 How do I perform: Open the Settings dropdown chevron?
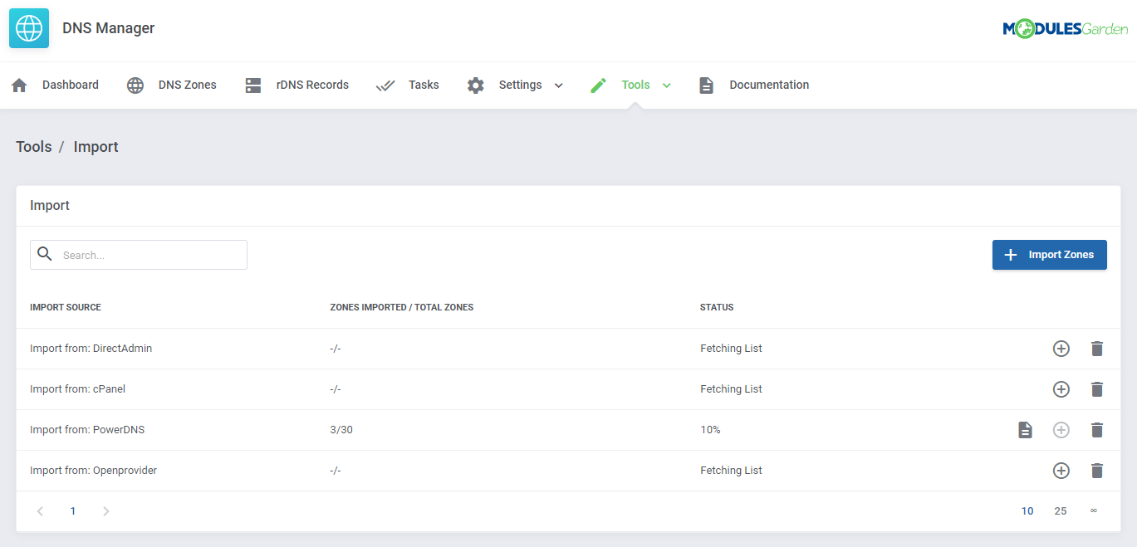[x=558, y=85]
